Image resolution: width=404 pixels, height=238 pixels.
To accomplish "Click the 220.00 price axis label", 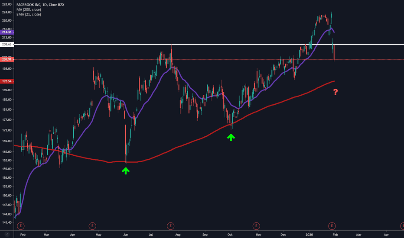I will [x=7, y=20].
